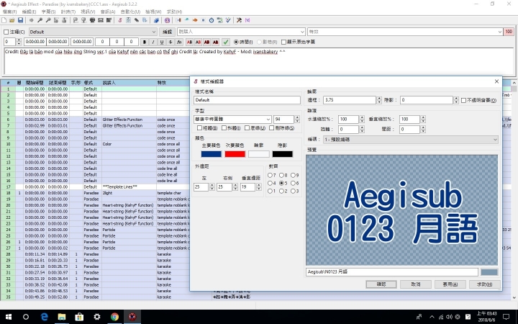This screenshot has height=324, width=518.
Task: Click the 編輯 edit style button
Action: tap(167, 32)
